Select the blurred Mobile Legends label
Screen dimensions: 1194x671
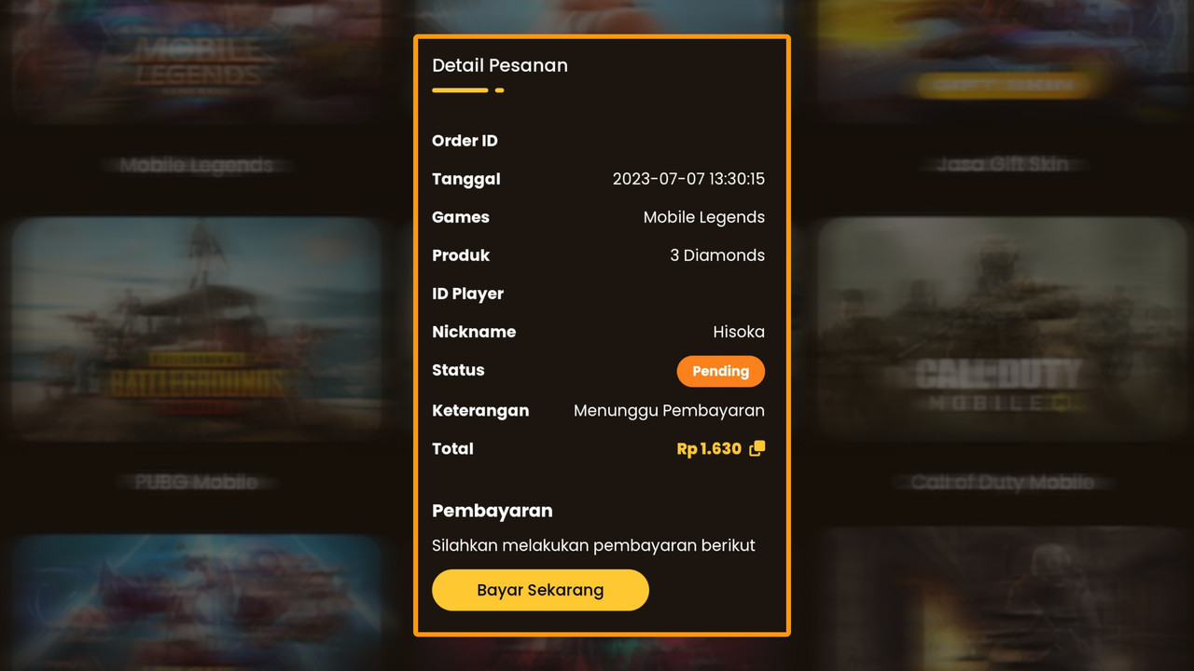click(x=197, y=165)
